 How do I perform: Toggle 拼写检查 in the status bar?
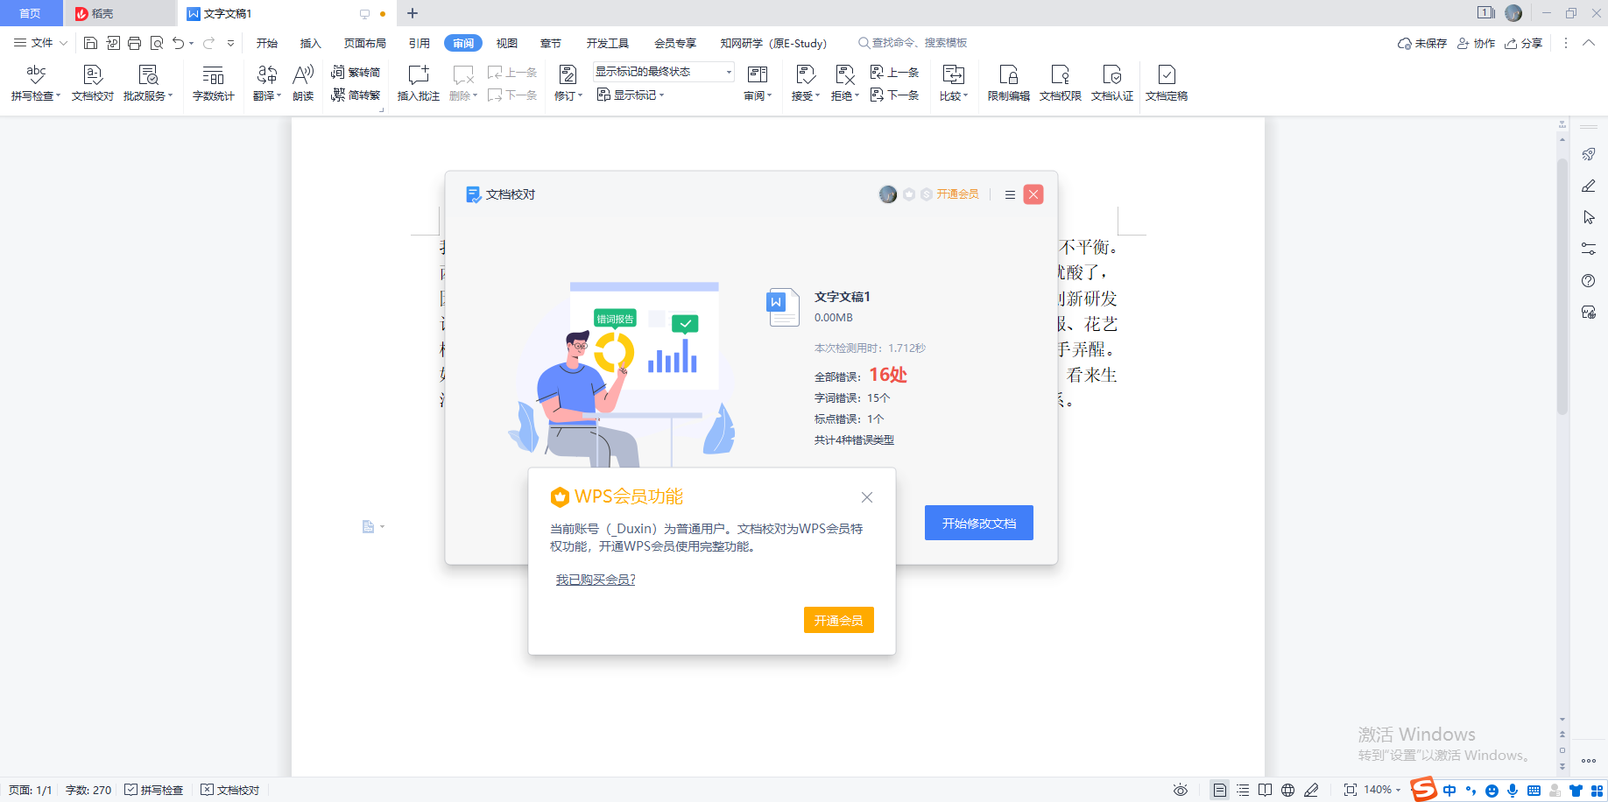point(154,790)
